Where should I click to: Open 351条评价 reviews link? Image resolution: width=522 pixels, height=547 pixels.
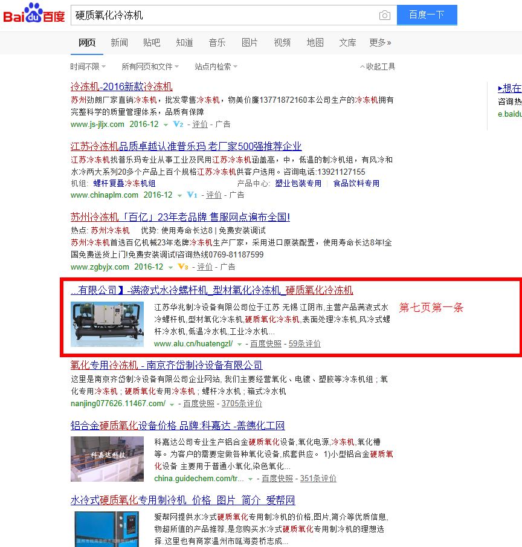point(318,479)
